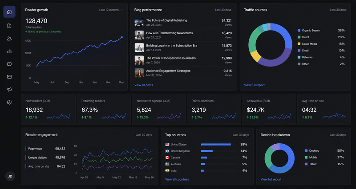Click the Audience Engagement Strategies title
The image size is (356, 189).
click(168, 71)
